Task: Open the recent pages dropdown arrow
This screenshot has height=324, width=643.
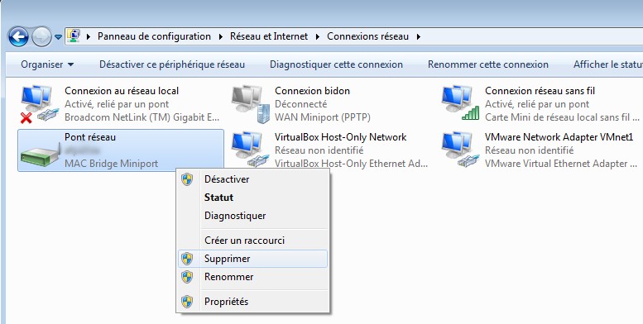Action: 58,37
